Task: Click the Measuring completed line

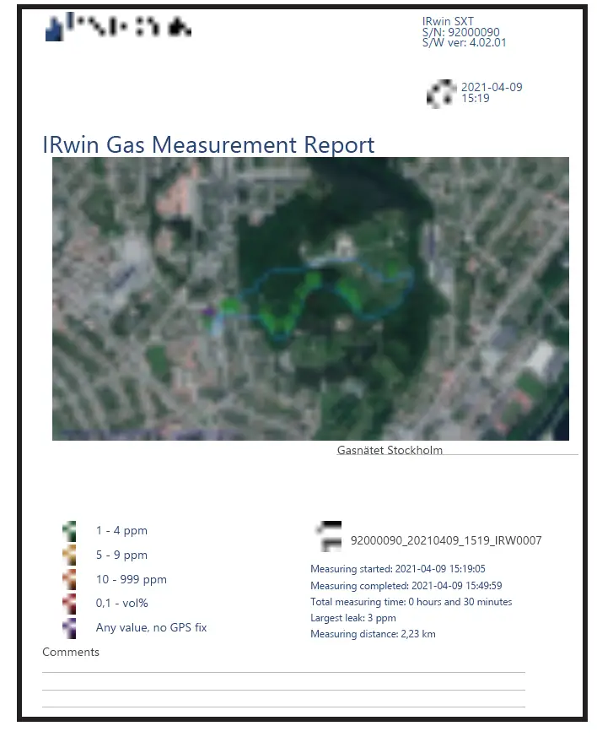Action: (x=406, y=586)
